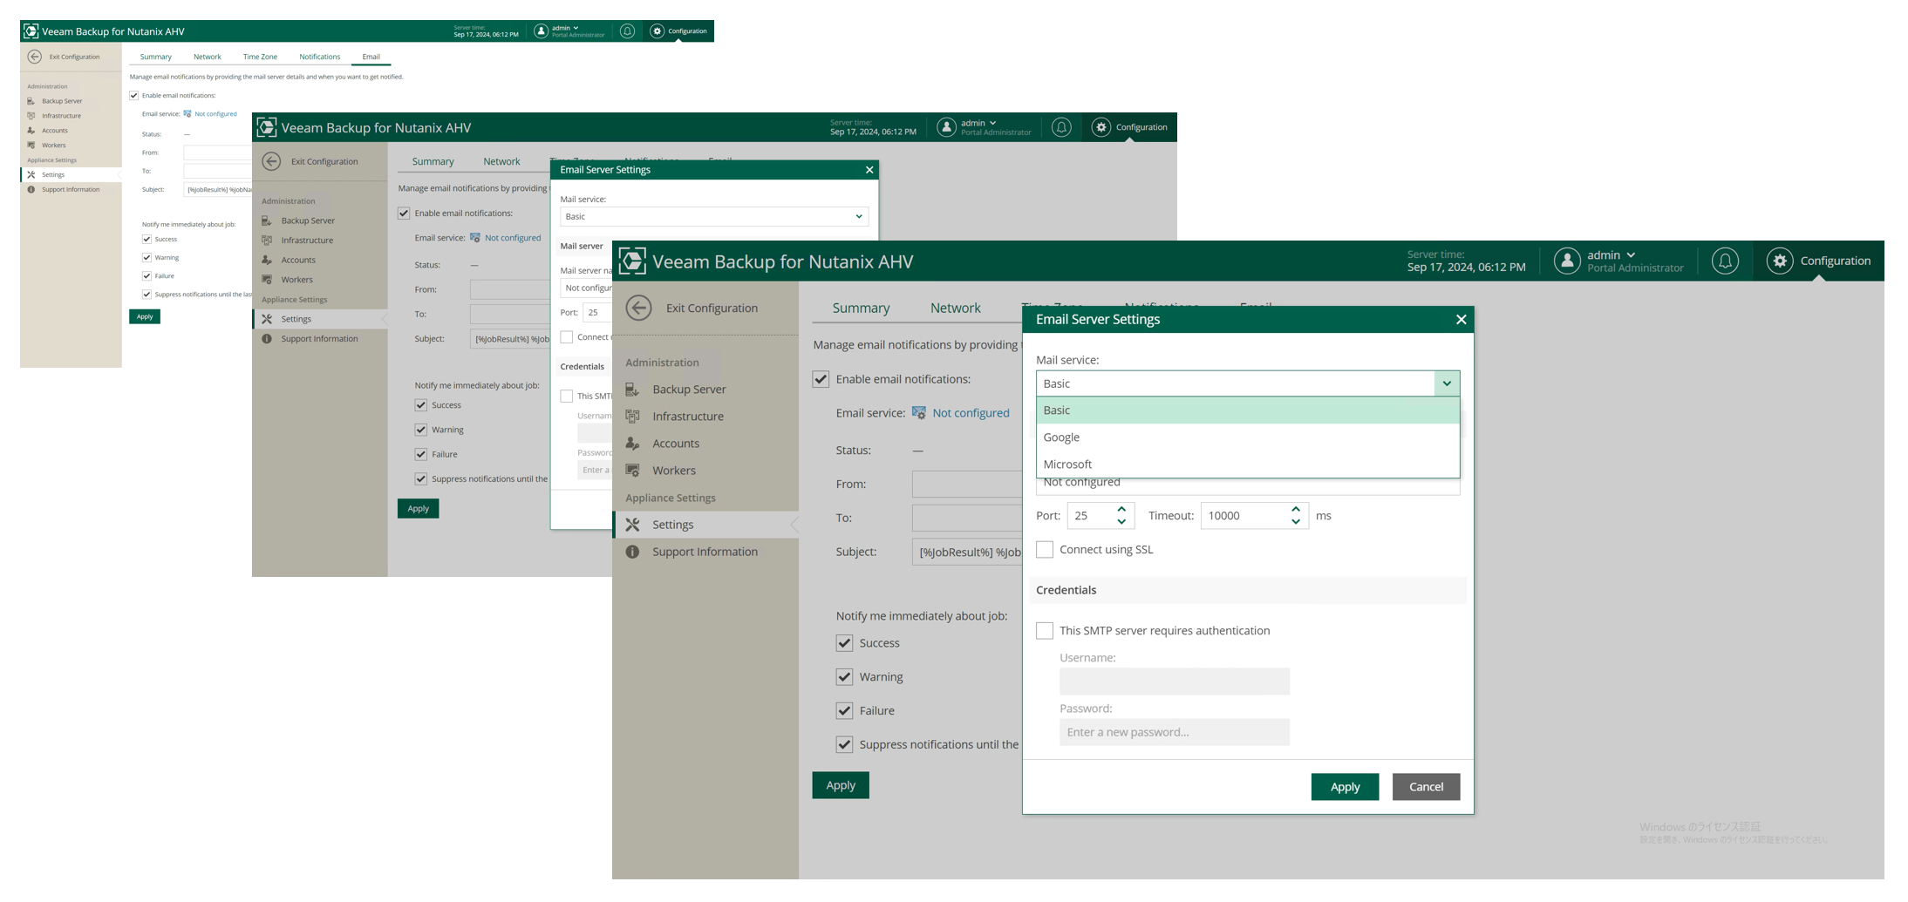
Task: Close the Email Server Settings dialog in front window
Action: point(1461,320)
